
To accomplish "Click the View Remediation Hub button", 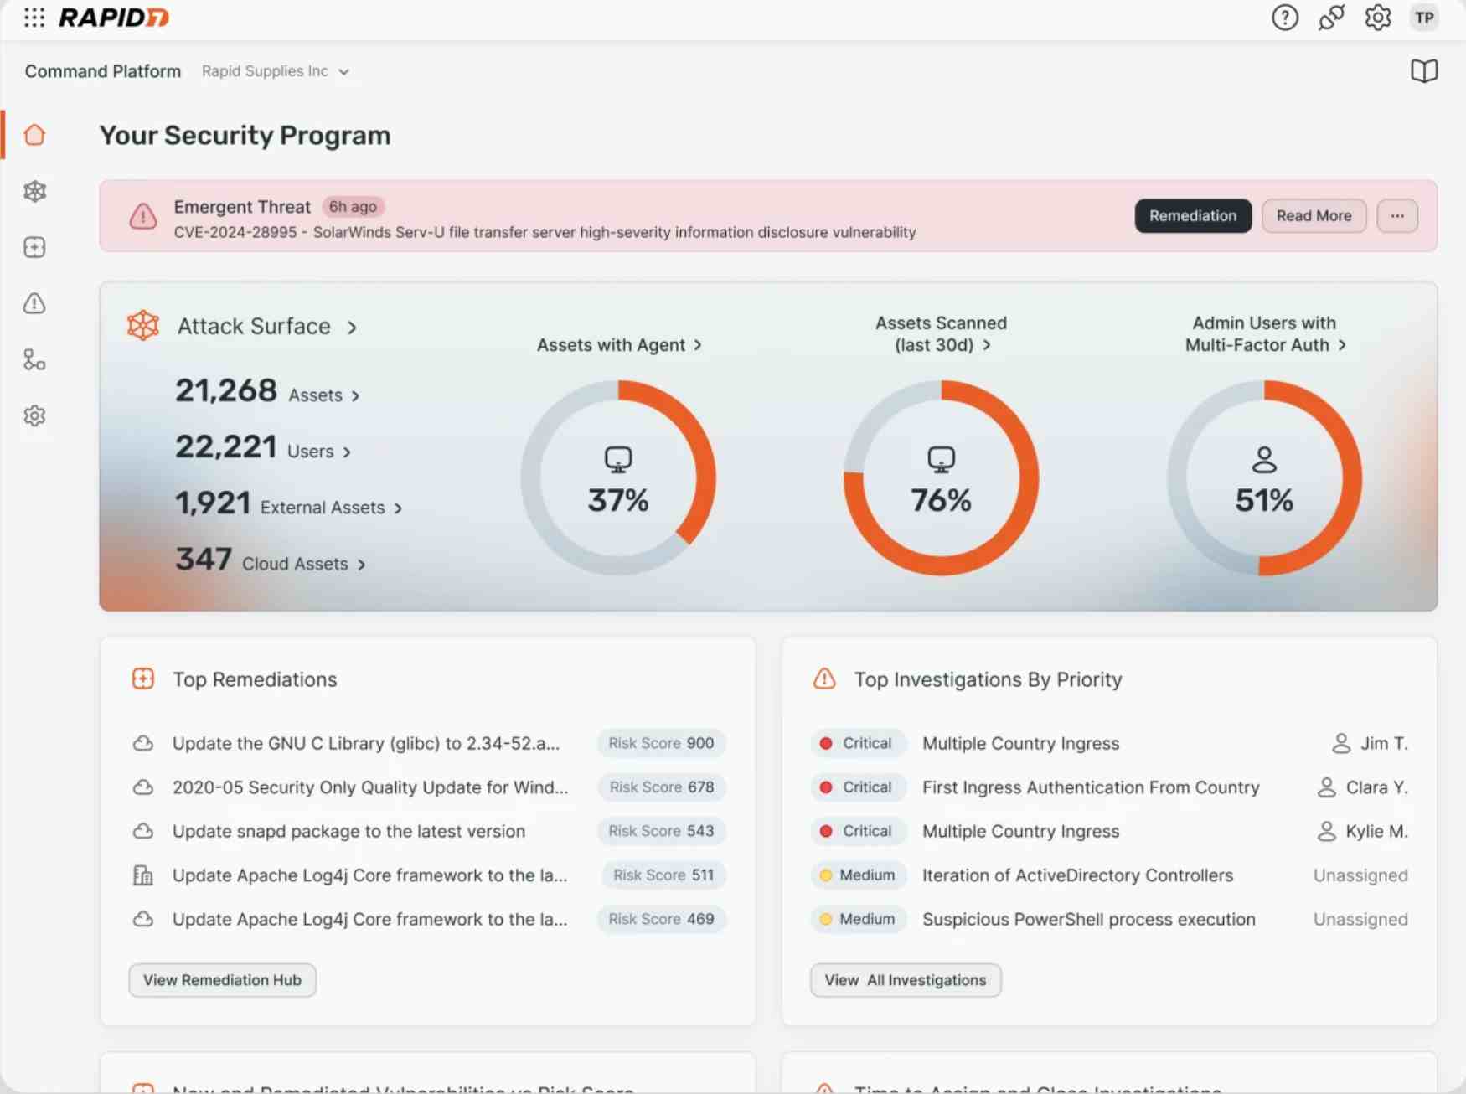I will tap(222, 980).
